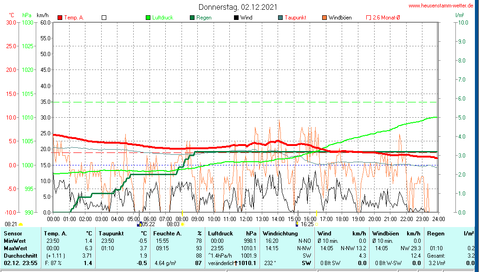This screenshot has width=480, height=272.
Task: Click the dark green Regen legend swatch
Action: (192, 18)
